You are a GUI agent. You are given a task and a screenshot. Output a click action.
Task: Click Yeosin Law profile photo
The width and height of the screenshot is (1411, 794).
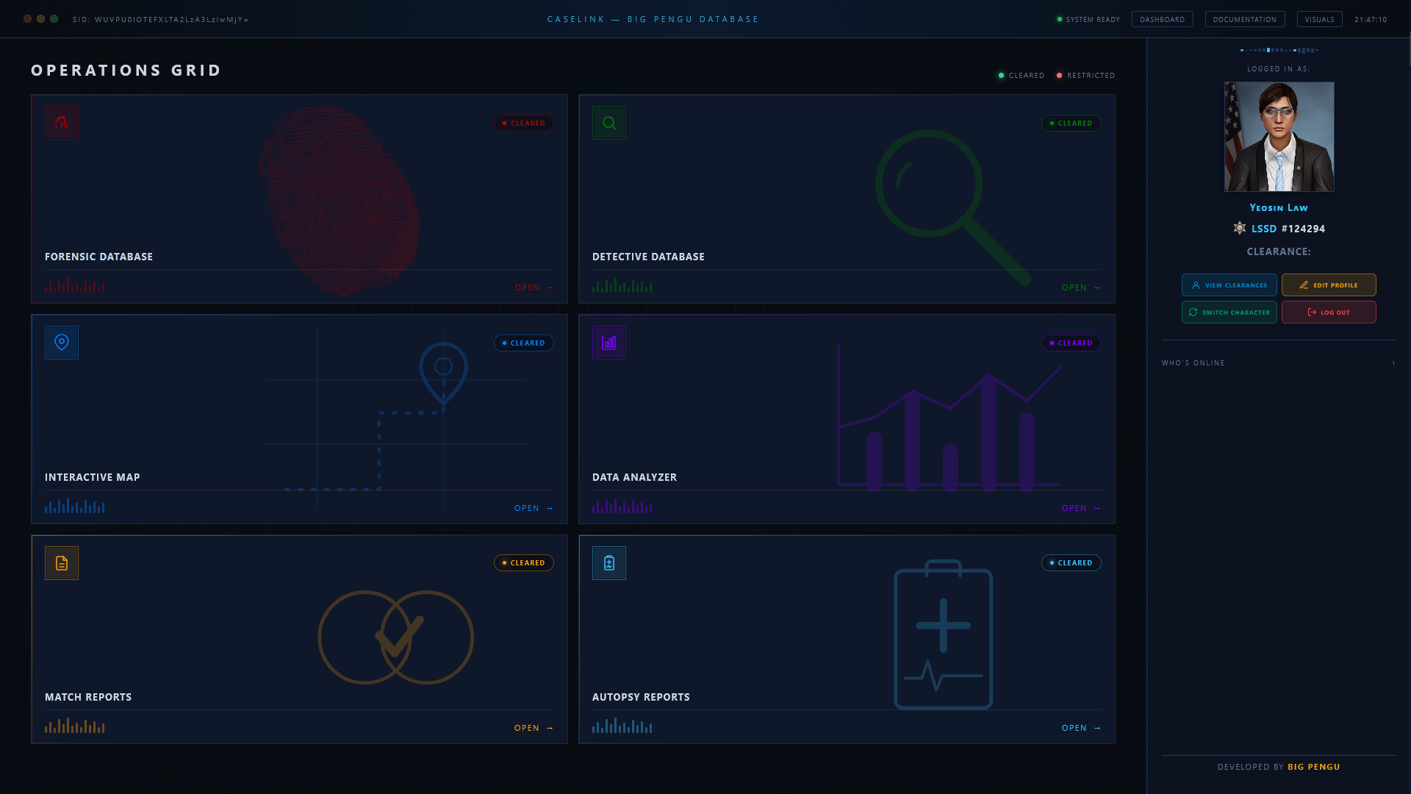coord(1279,137)
